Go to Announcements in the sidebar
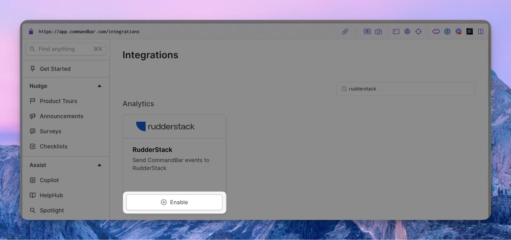Image resolution: width=511 pixels, height=240 pixels. pos(61,116)
